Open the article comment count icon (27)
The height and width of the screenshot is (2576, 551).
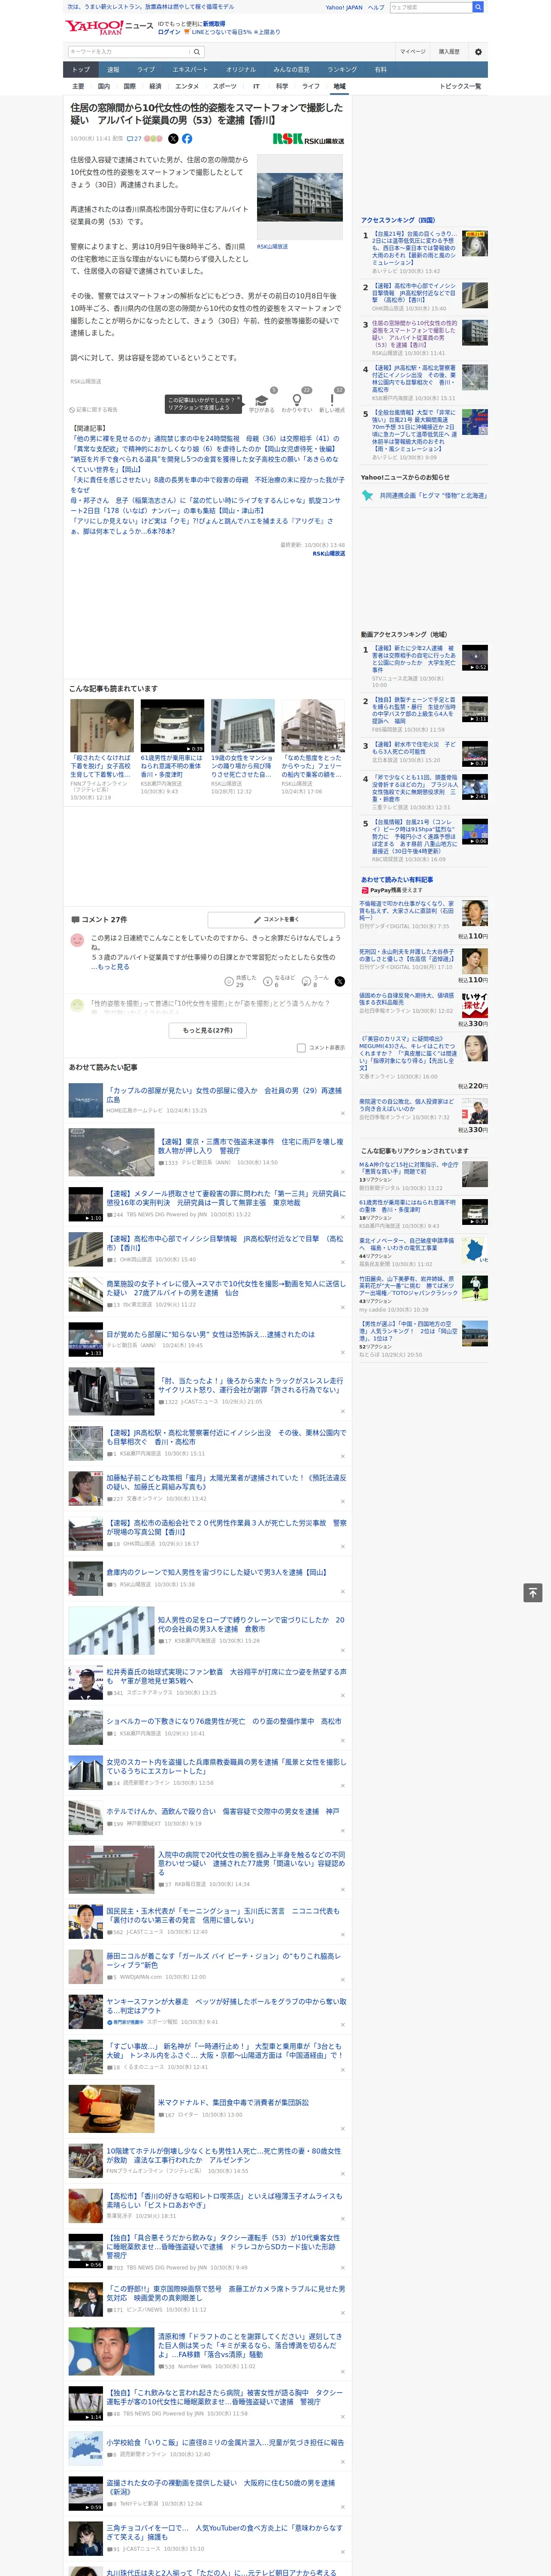pos(134,139)
